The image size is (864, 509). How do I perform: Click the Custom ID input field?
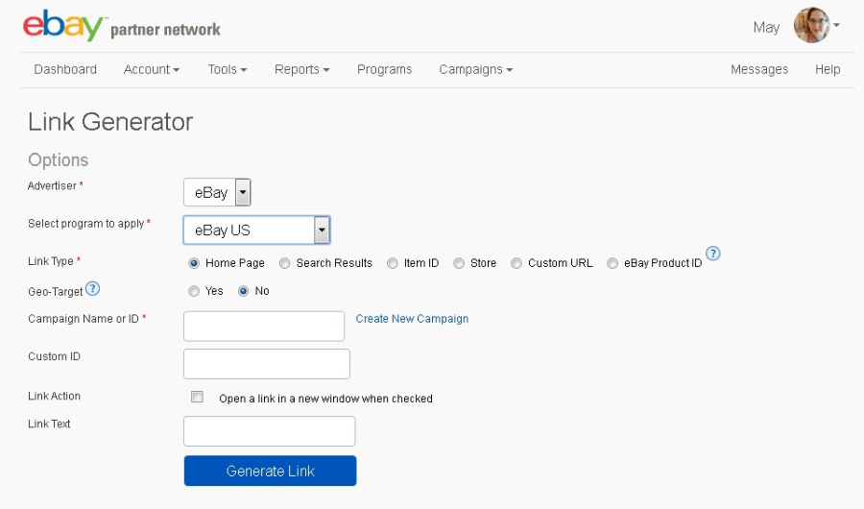(267, 364)
